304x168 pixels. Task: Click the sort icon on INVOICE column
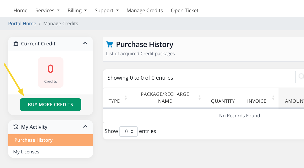273,98
